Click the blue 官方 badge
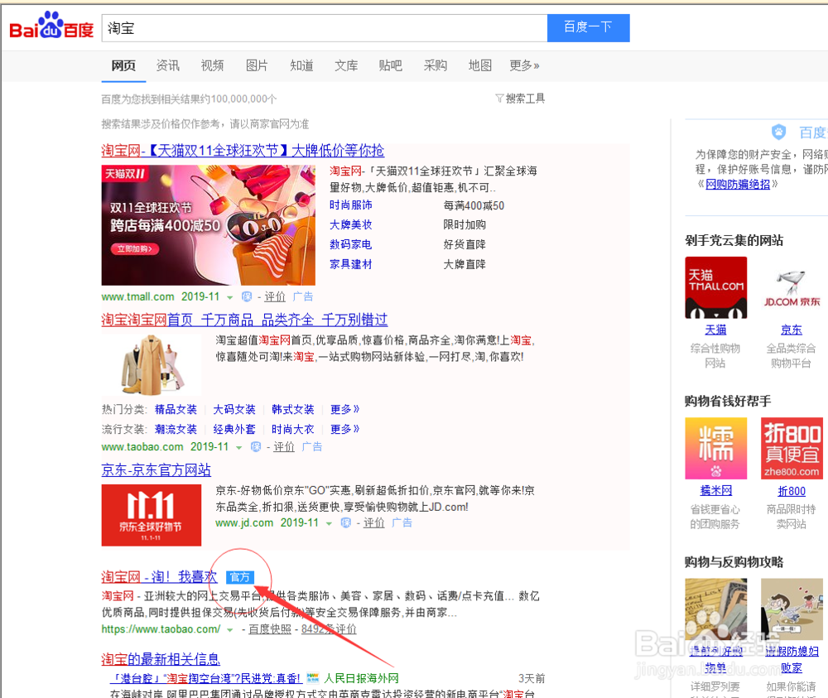The height and width of the screenshot is (698, 828). click(x=240, y=577)
